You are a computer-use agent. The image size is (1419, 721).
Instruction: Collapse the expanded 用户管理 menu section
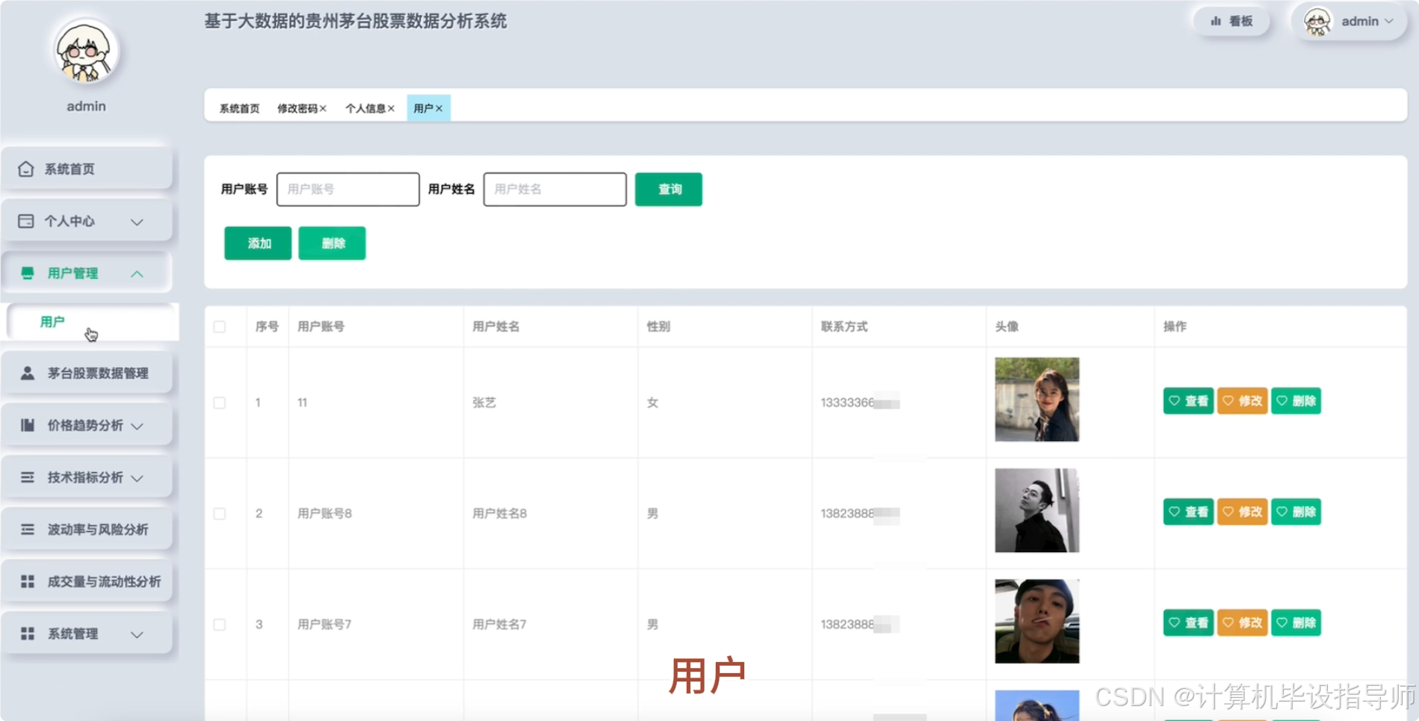137,273
